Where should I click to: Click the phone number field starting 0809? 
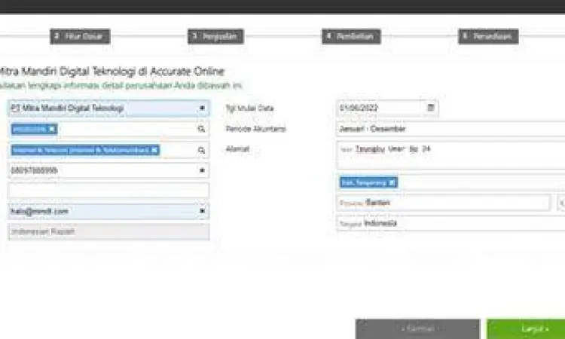pyautogui.click(x=108, y=170)
